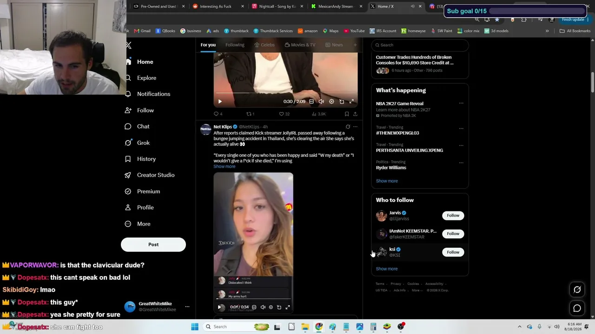Open more options on Net Klips post

coord(355,127)
